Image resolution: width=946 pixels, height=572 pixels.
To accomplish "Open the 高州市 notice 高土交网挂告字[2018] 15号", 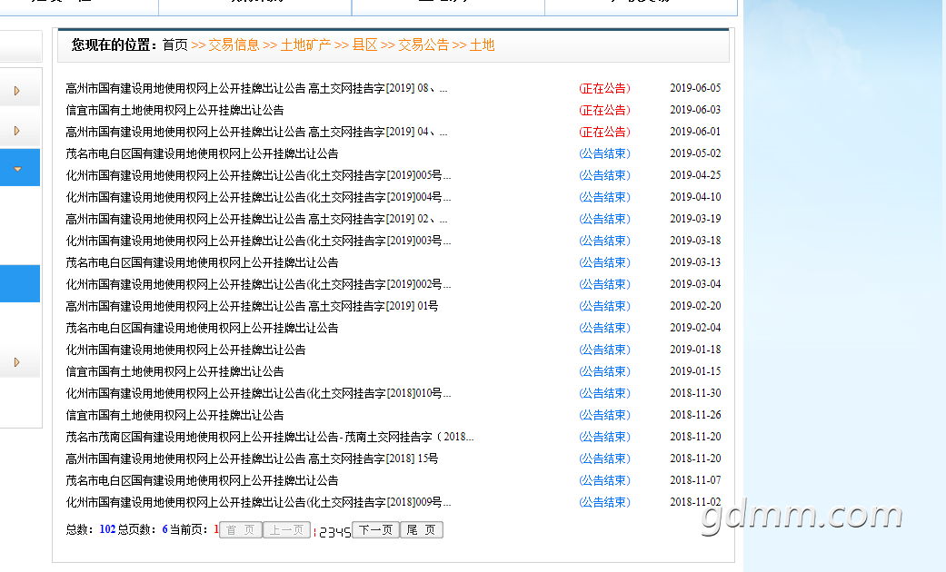I will (252, 459).
